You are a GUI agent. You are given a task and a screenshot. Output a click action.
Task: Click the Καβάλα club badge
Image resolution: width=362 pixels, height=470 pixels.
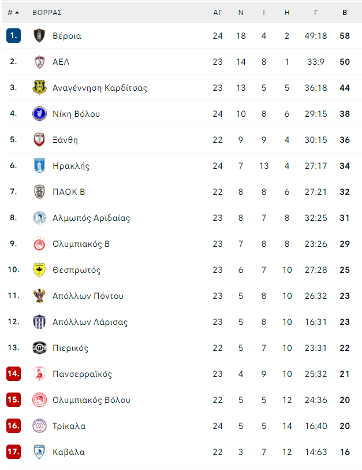pos(39,452)
